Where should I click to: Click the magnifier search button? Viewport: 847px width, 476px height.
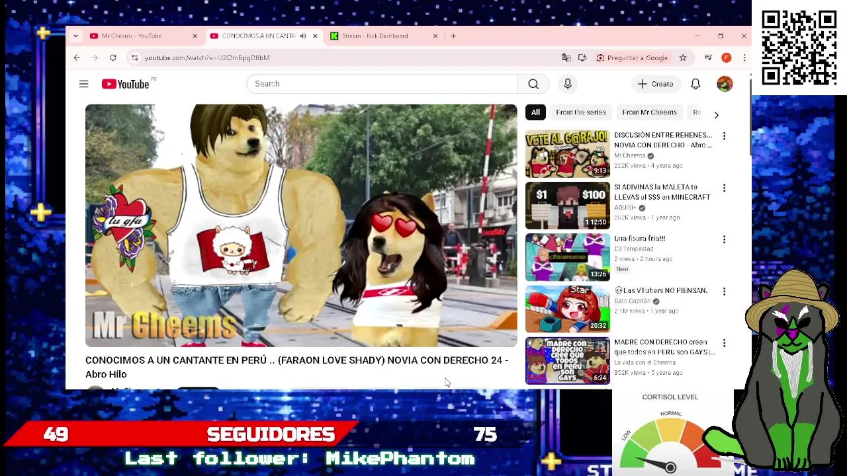point(533,84)
